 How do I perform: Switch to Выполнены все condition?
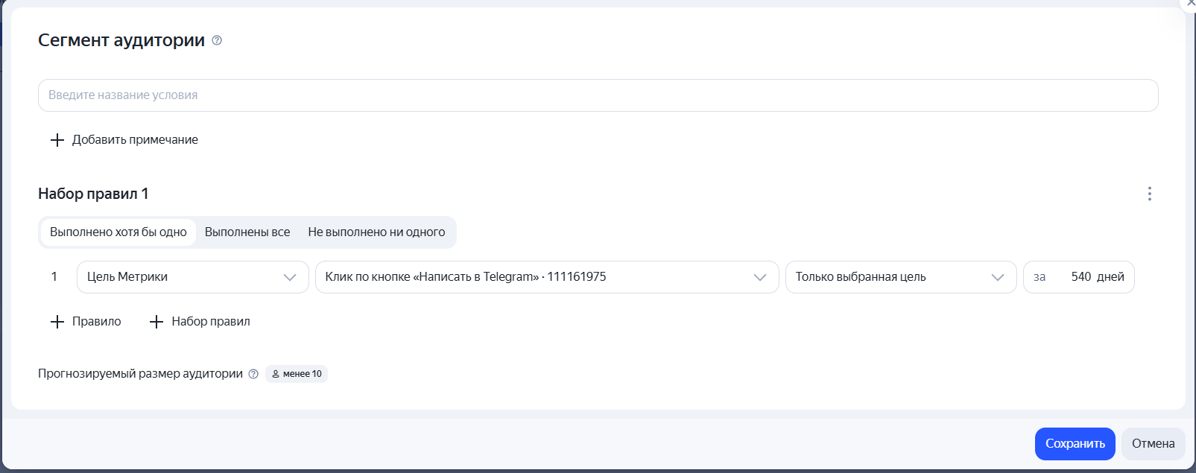(x=247, y=232)
